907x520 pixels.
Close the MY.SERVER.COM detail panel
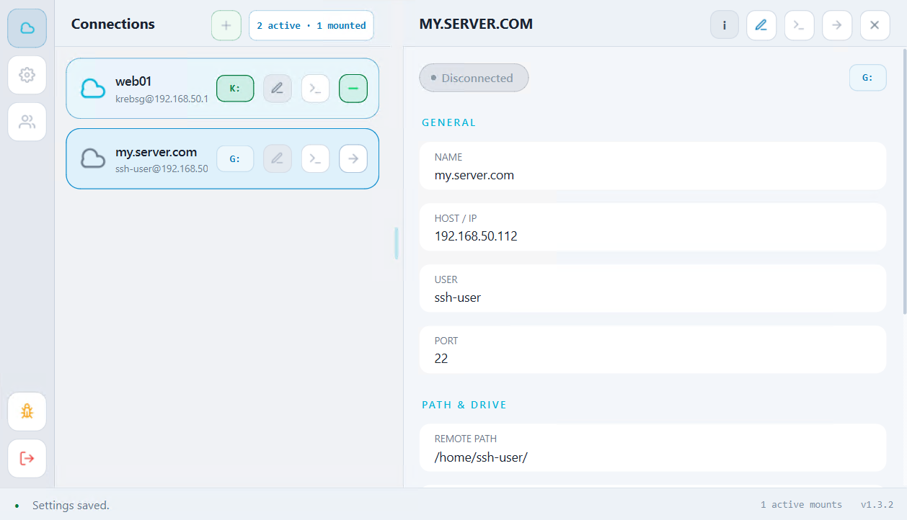(875, 24)
